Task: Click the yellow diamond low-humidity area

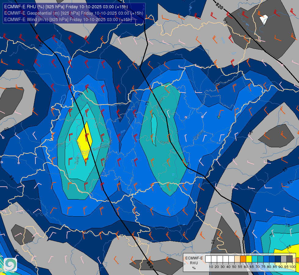Action: pos(85,143)
